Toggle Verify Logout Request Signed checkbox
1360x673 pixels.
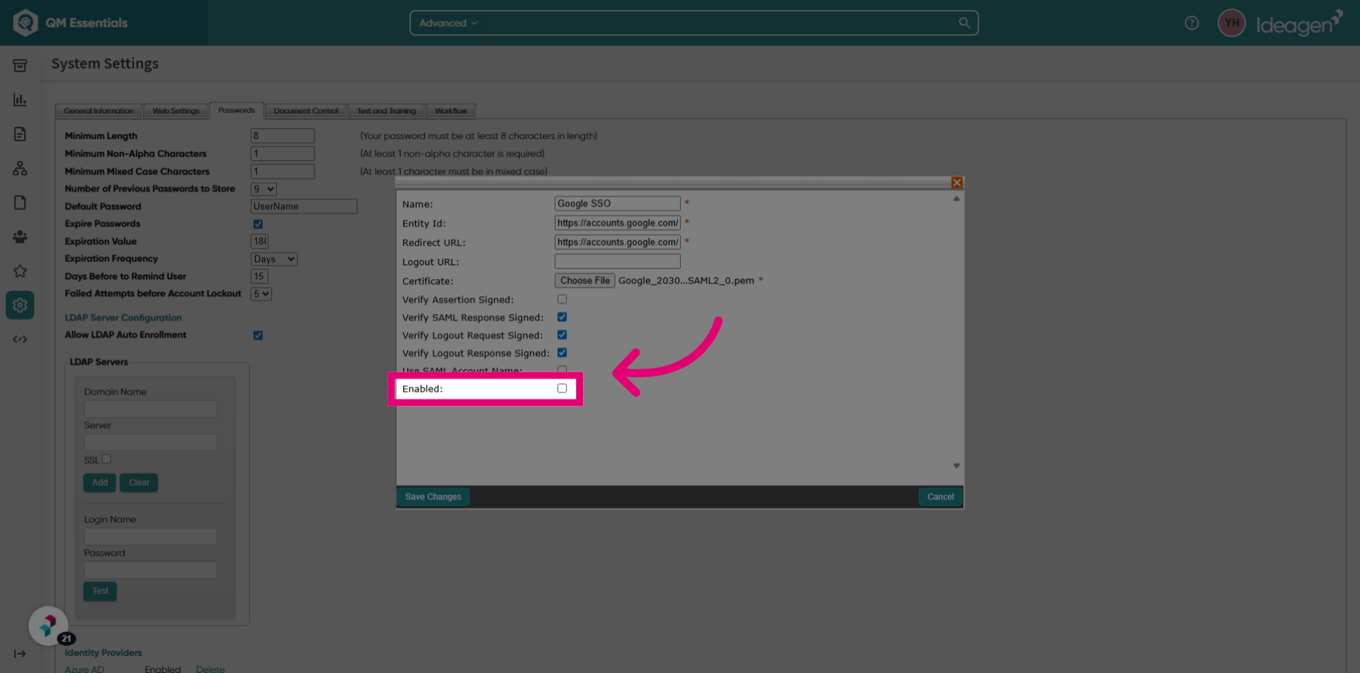tap(562, 334)
